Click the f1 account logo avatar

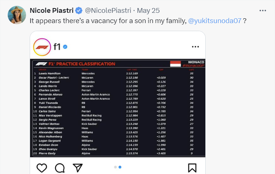pyautogui.click(x=41, y=47)
